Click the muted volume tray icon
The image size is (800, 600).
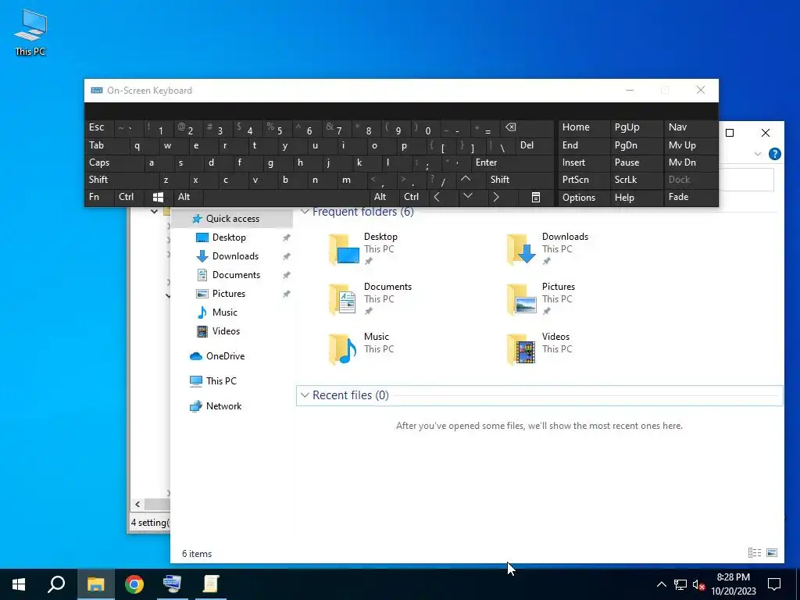coord(698,584)
